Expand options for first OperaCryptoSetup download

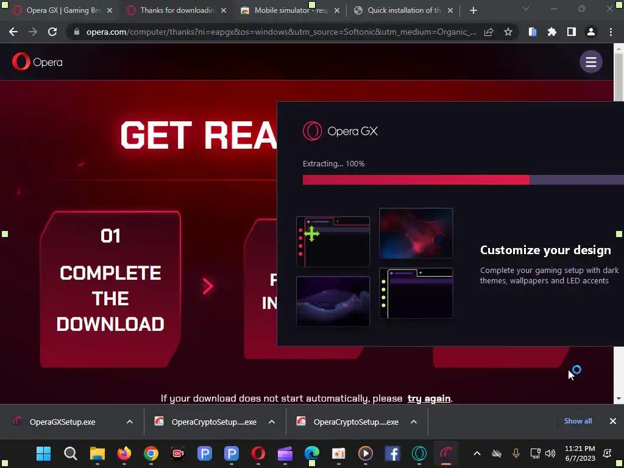pos(272,422)
